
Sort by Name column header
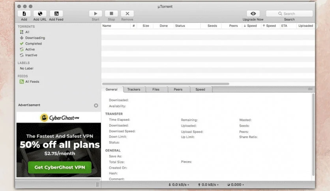coord(116,26)
